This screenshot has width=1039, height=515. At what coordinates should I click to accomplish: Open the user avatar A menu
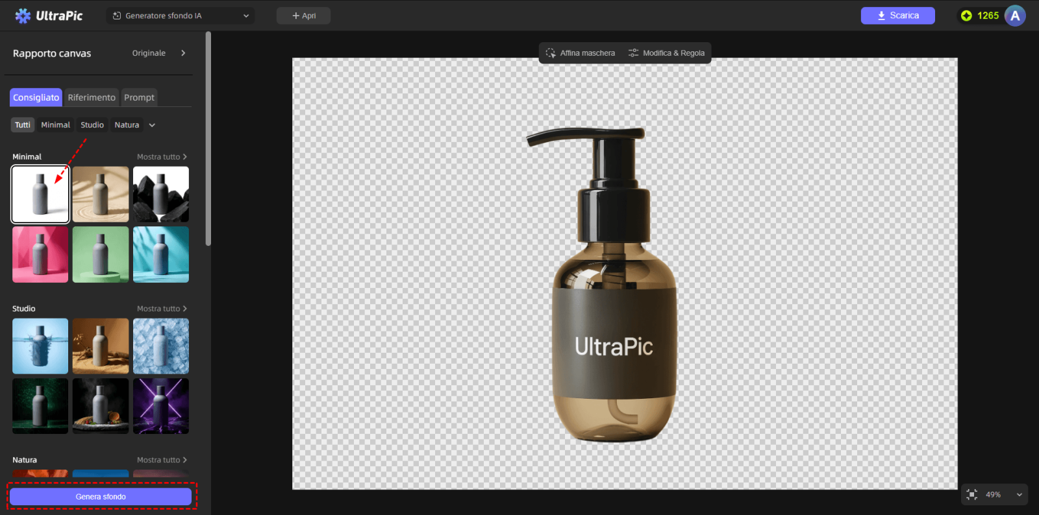(1015, 16)
